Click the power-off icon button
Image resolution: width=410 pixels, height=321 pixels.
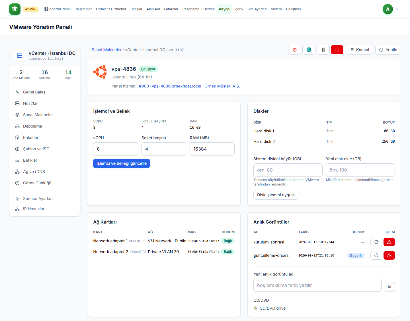pos(295,50)
